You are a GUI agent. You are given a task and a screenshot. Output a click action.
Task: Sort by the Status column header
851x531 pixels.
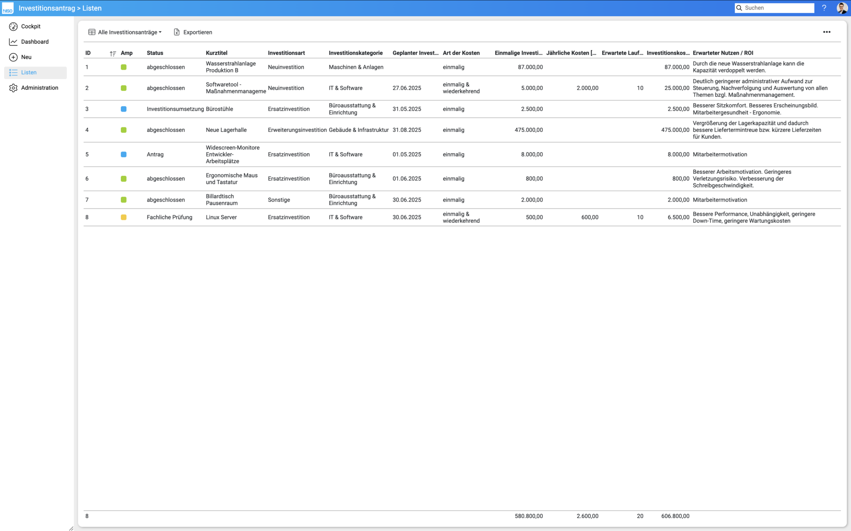(155, 53)
